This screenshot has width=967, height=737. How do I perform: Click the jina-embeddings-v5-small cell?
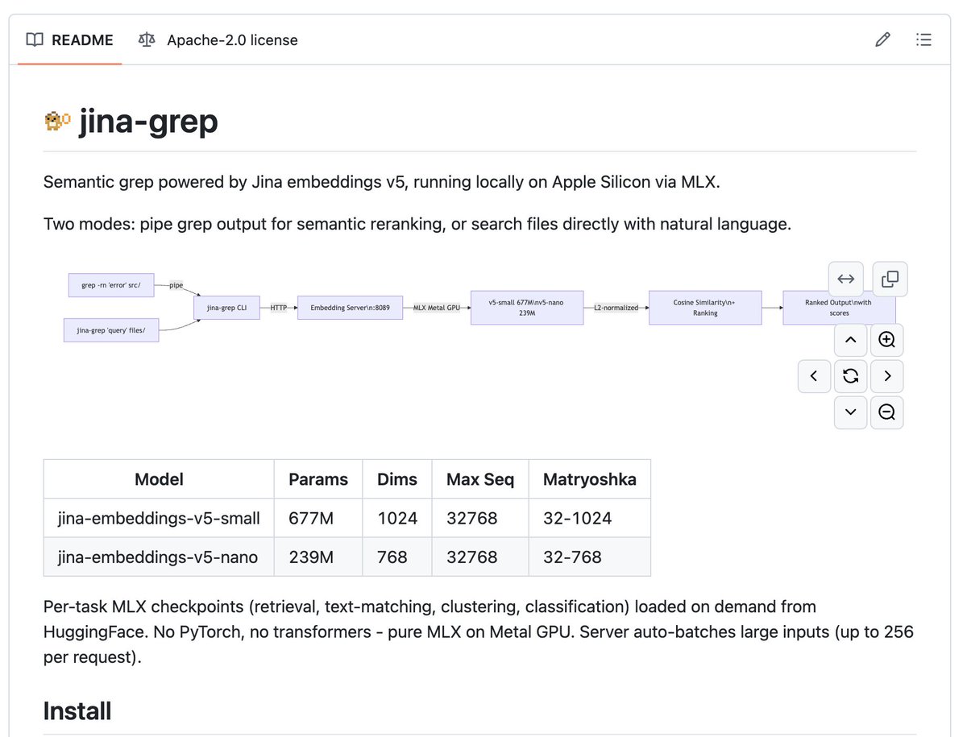pos(159,518)
